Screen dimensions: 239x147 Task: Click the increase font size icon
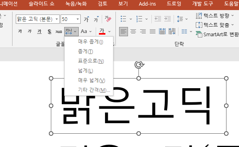(86, 19)
